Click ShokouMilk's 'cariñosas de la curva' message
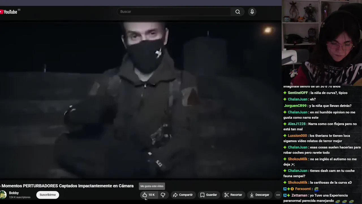Viewport: 362px width, 204px height. 331,182
